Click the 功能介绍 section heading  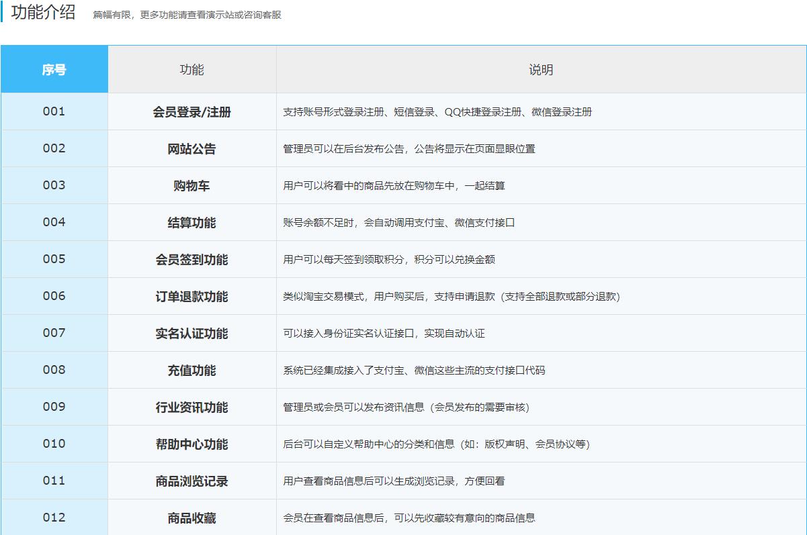point(44,13)
